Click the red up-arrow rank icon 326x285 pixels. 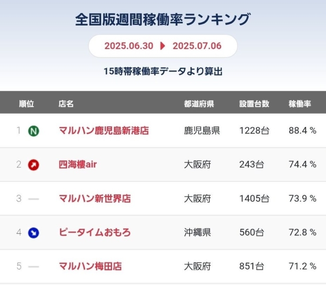[33, 165]
